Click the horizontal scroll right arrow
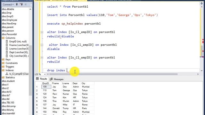The width and height of the screenshot is (205, 115). coord(198,74)
